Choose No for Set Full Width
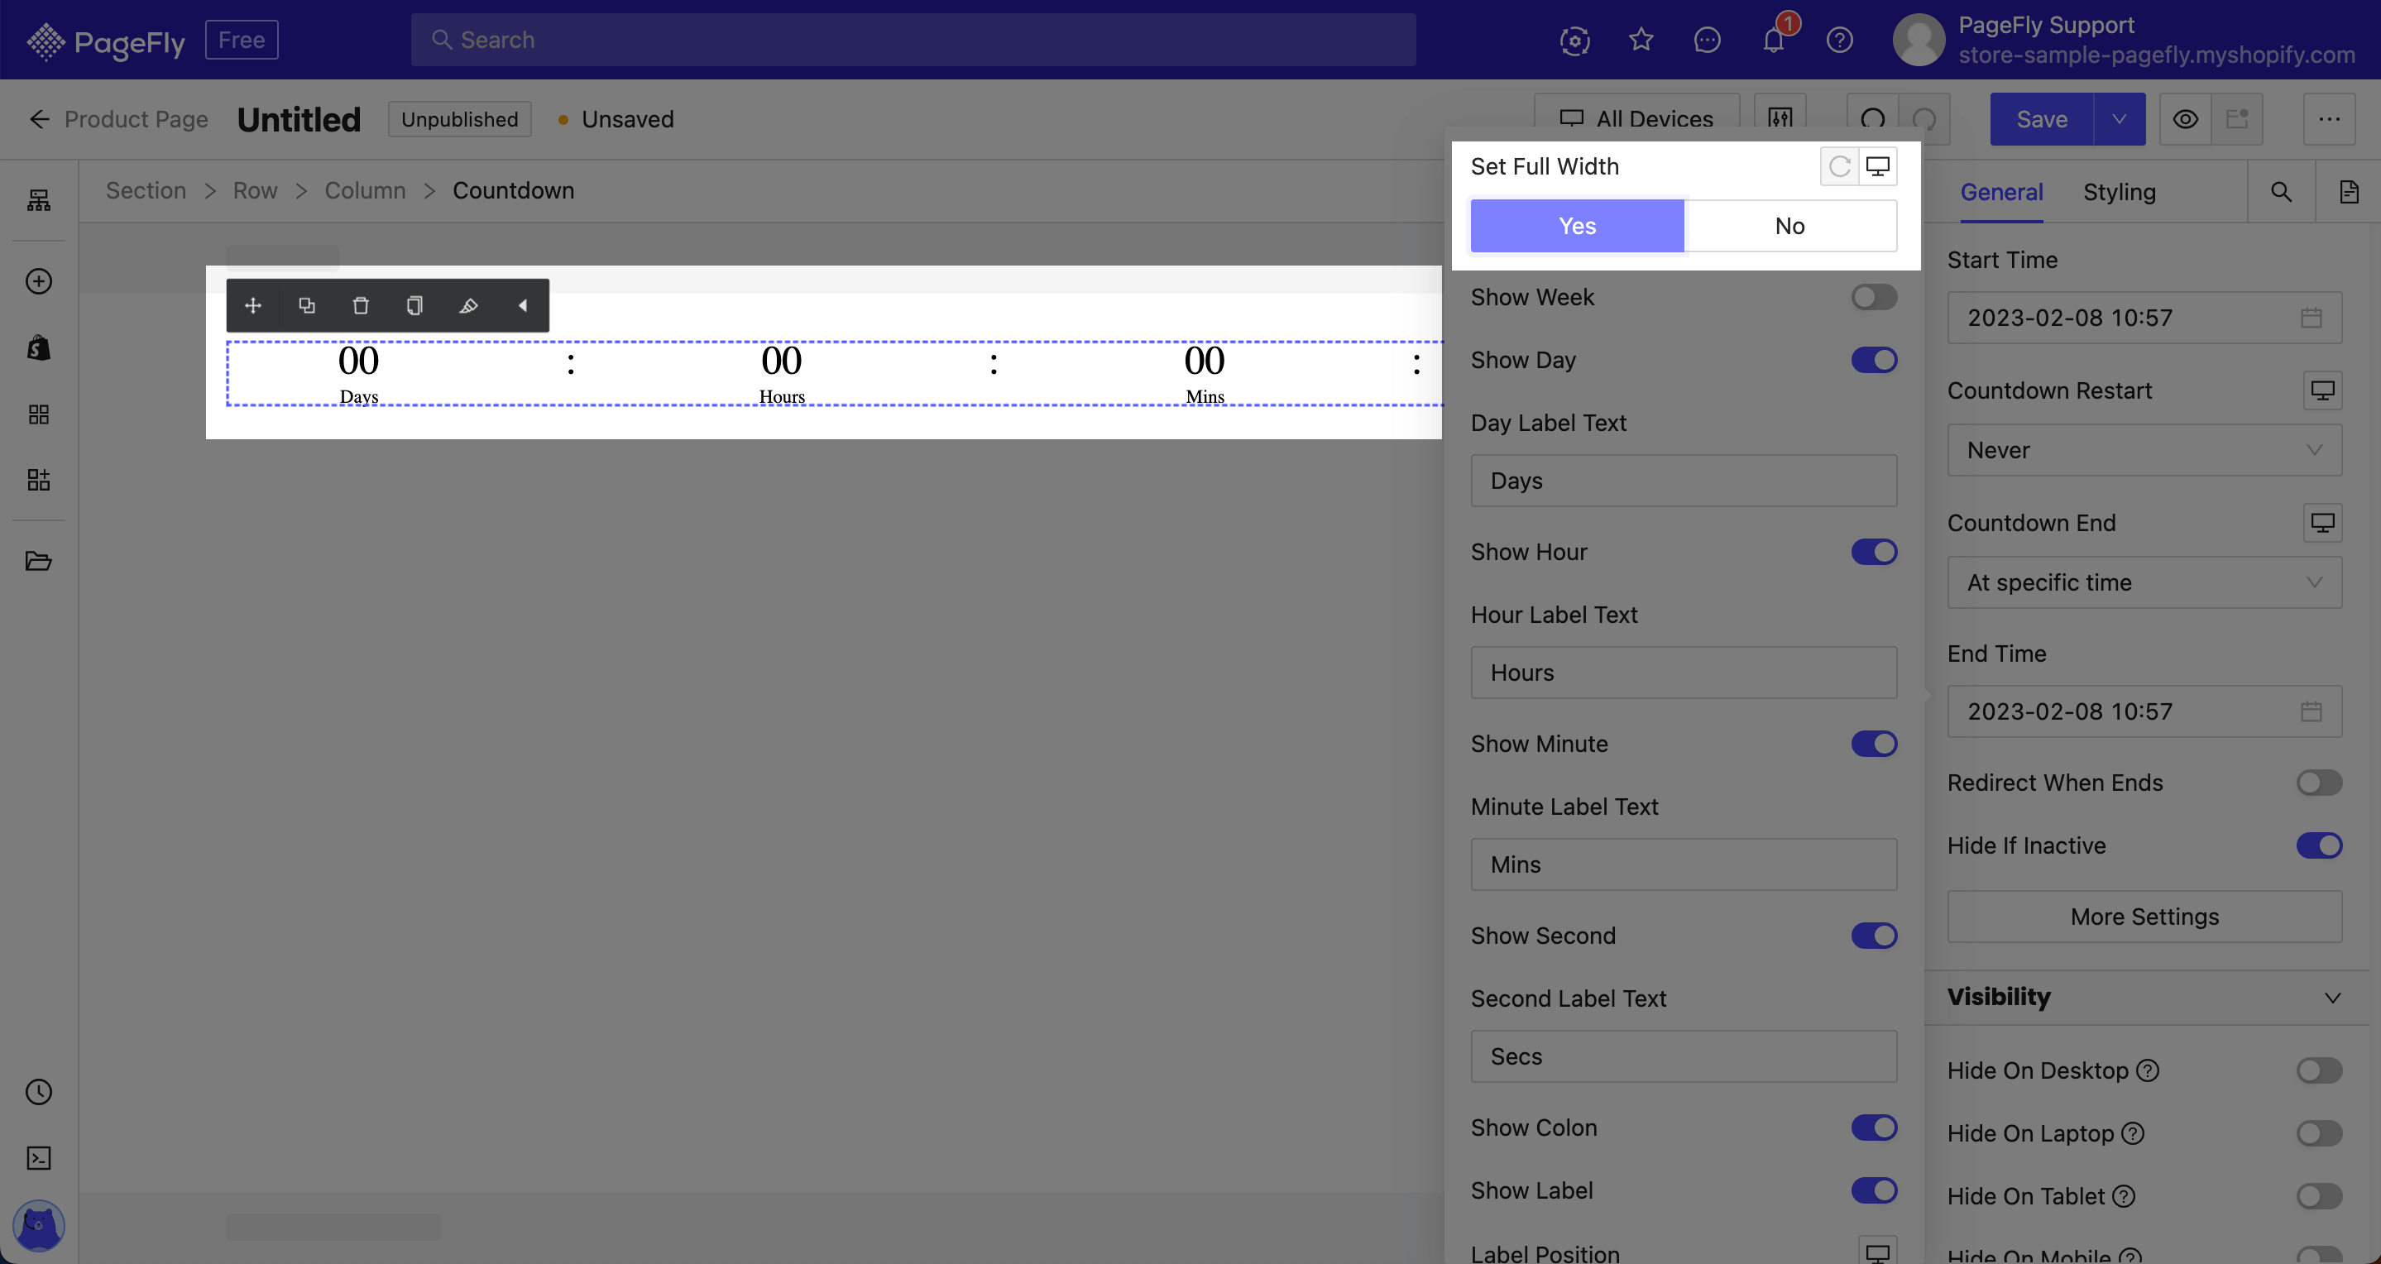Viewport: 2381px width, 1264px height. pos(1789,227)
